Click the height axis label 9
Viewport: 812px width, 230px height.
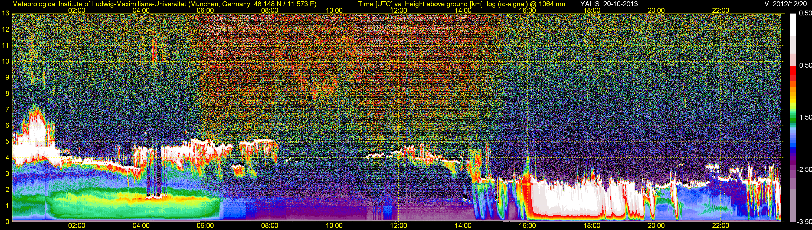(x=8, y=77)
